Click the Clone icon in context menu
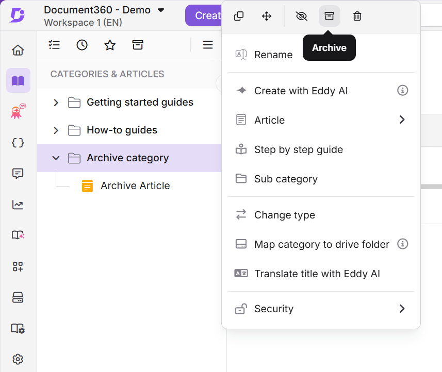Image resolution: width=442 pixels, height=372 pixels. [x=239, y=16]
